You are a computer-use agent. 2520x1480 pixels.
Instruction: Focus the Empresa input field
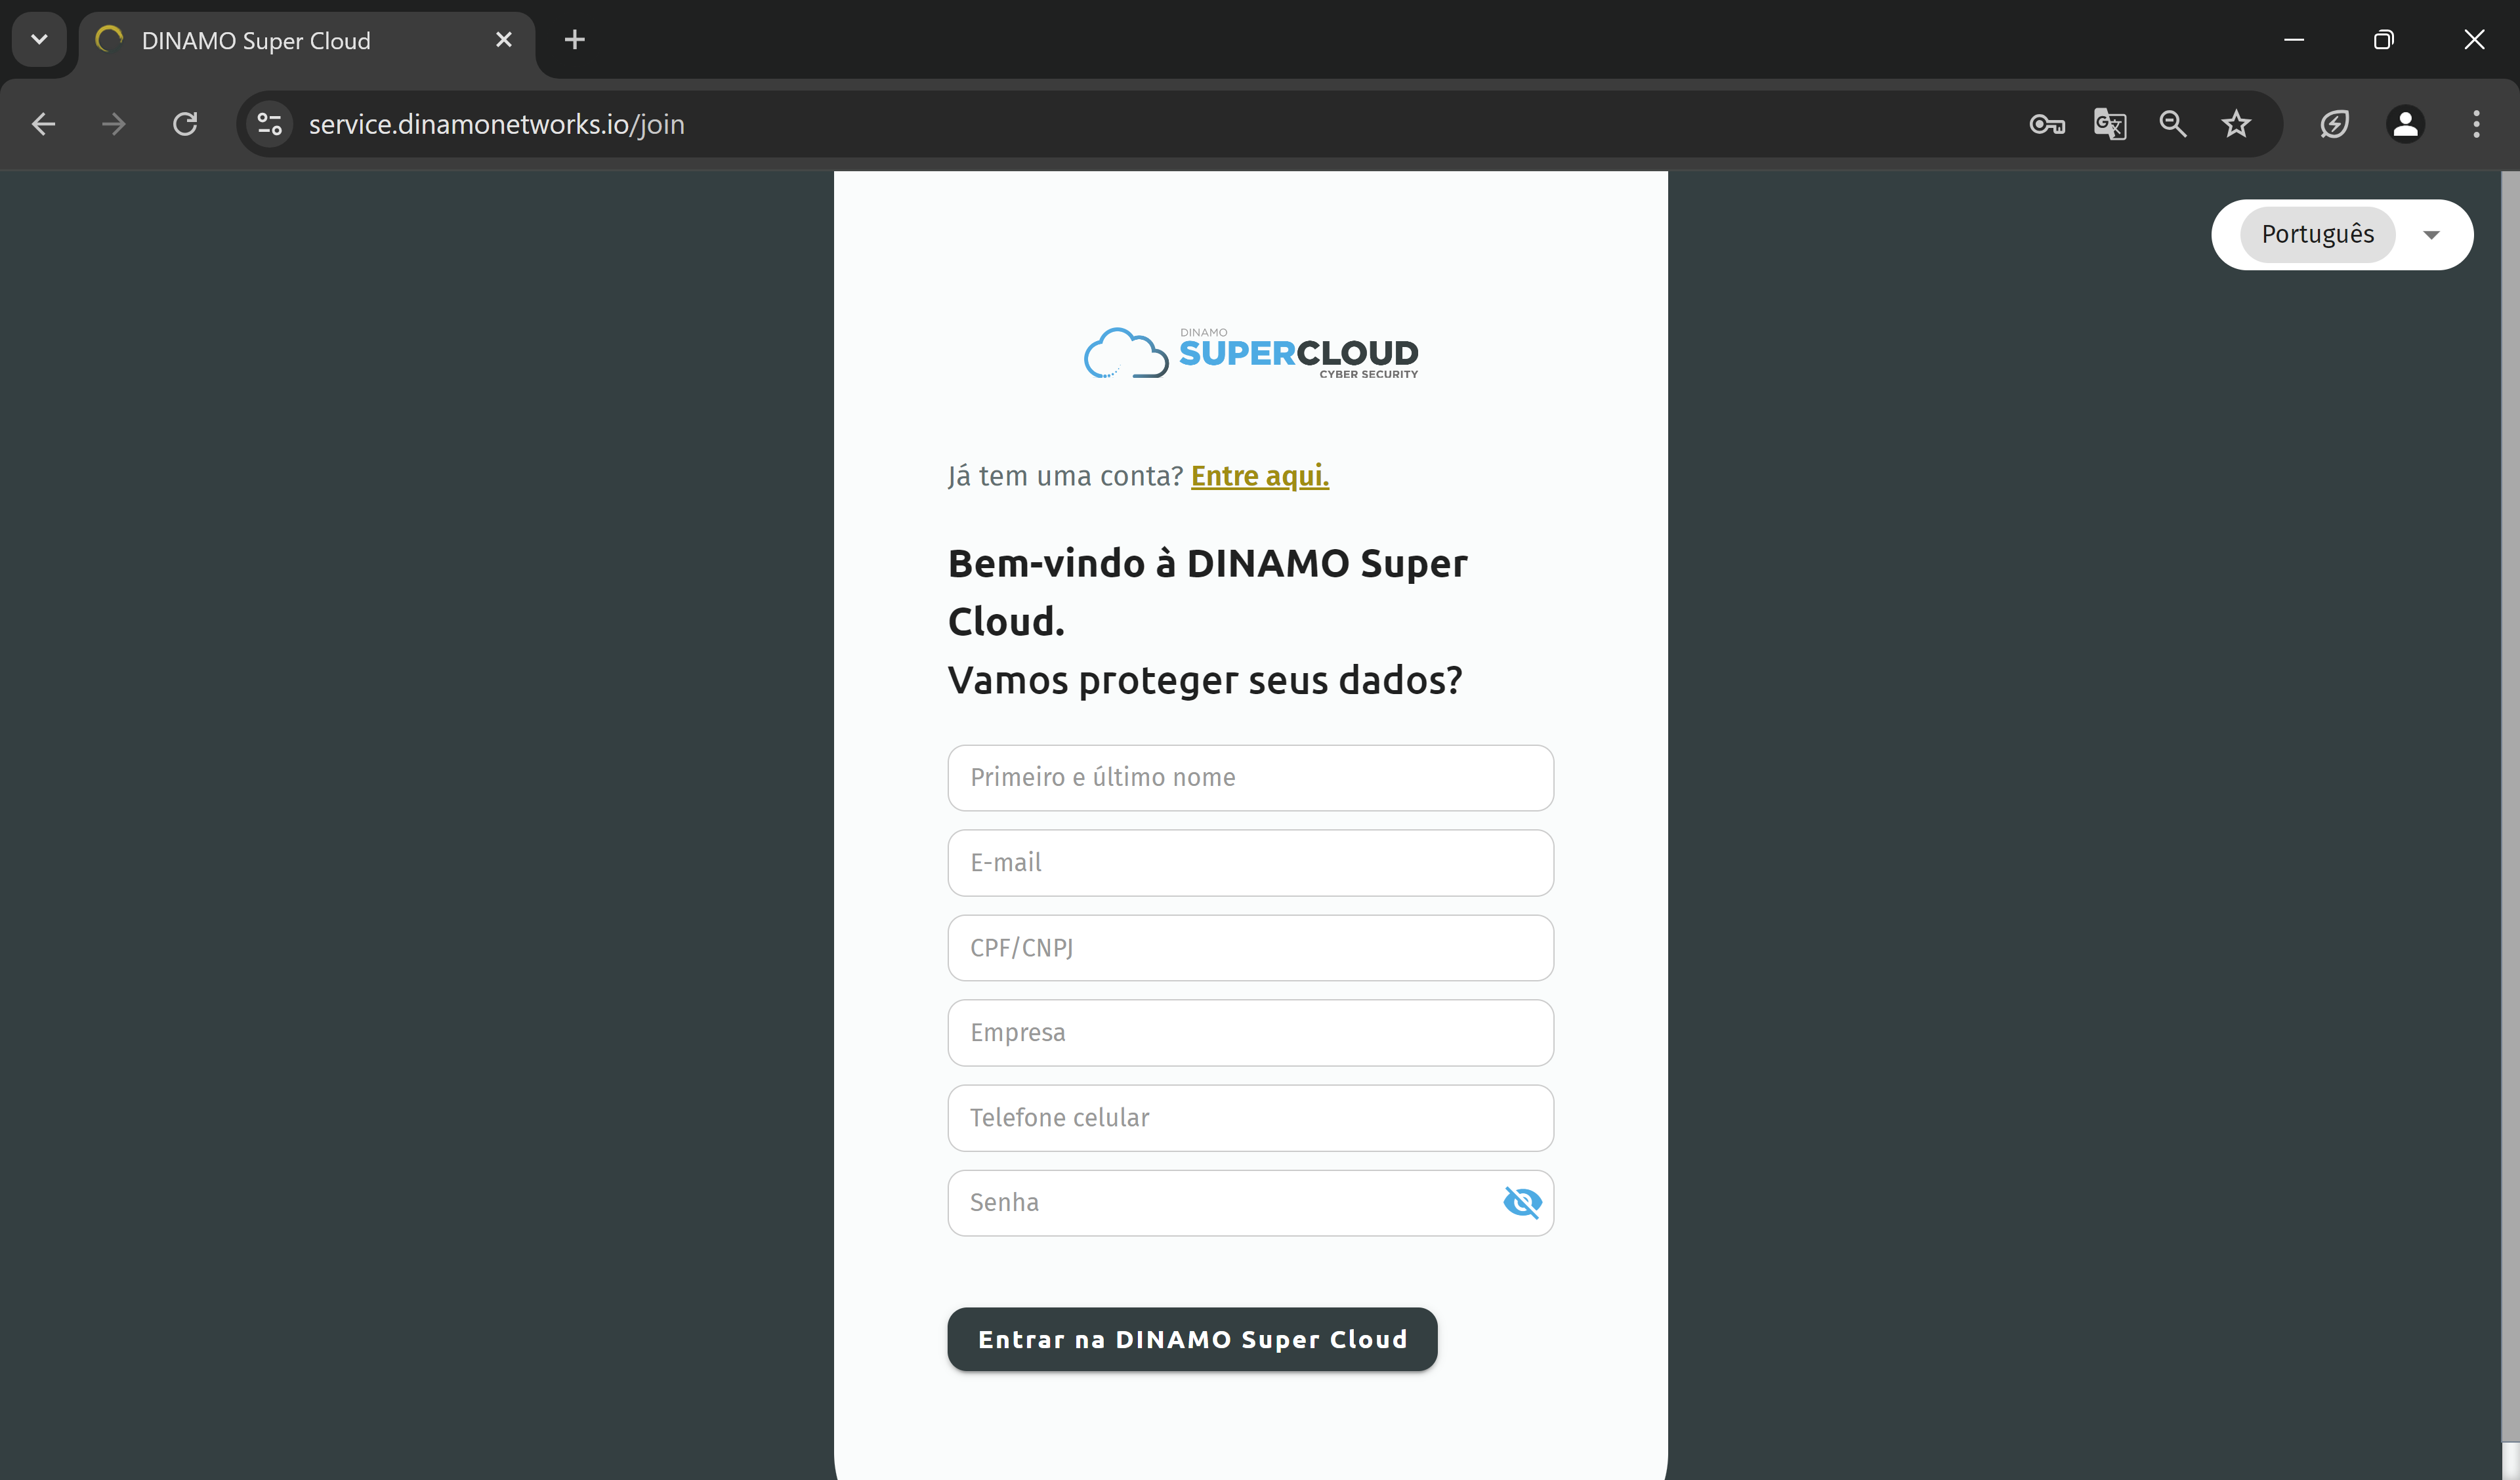coord(1250,1032)
